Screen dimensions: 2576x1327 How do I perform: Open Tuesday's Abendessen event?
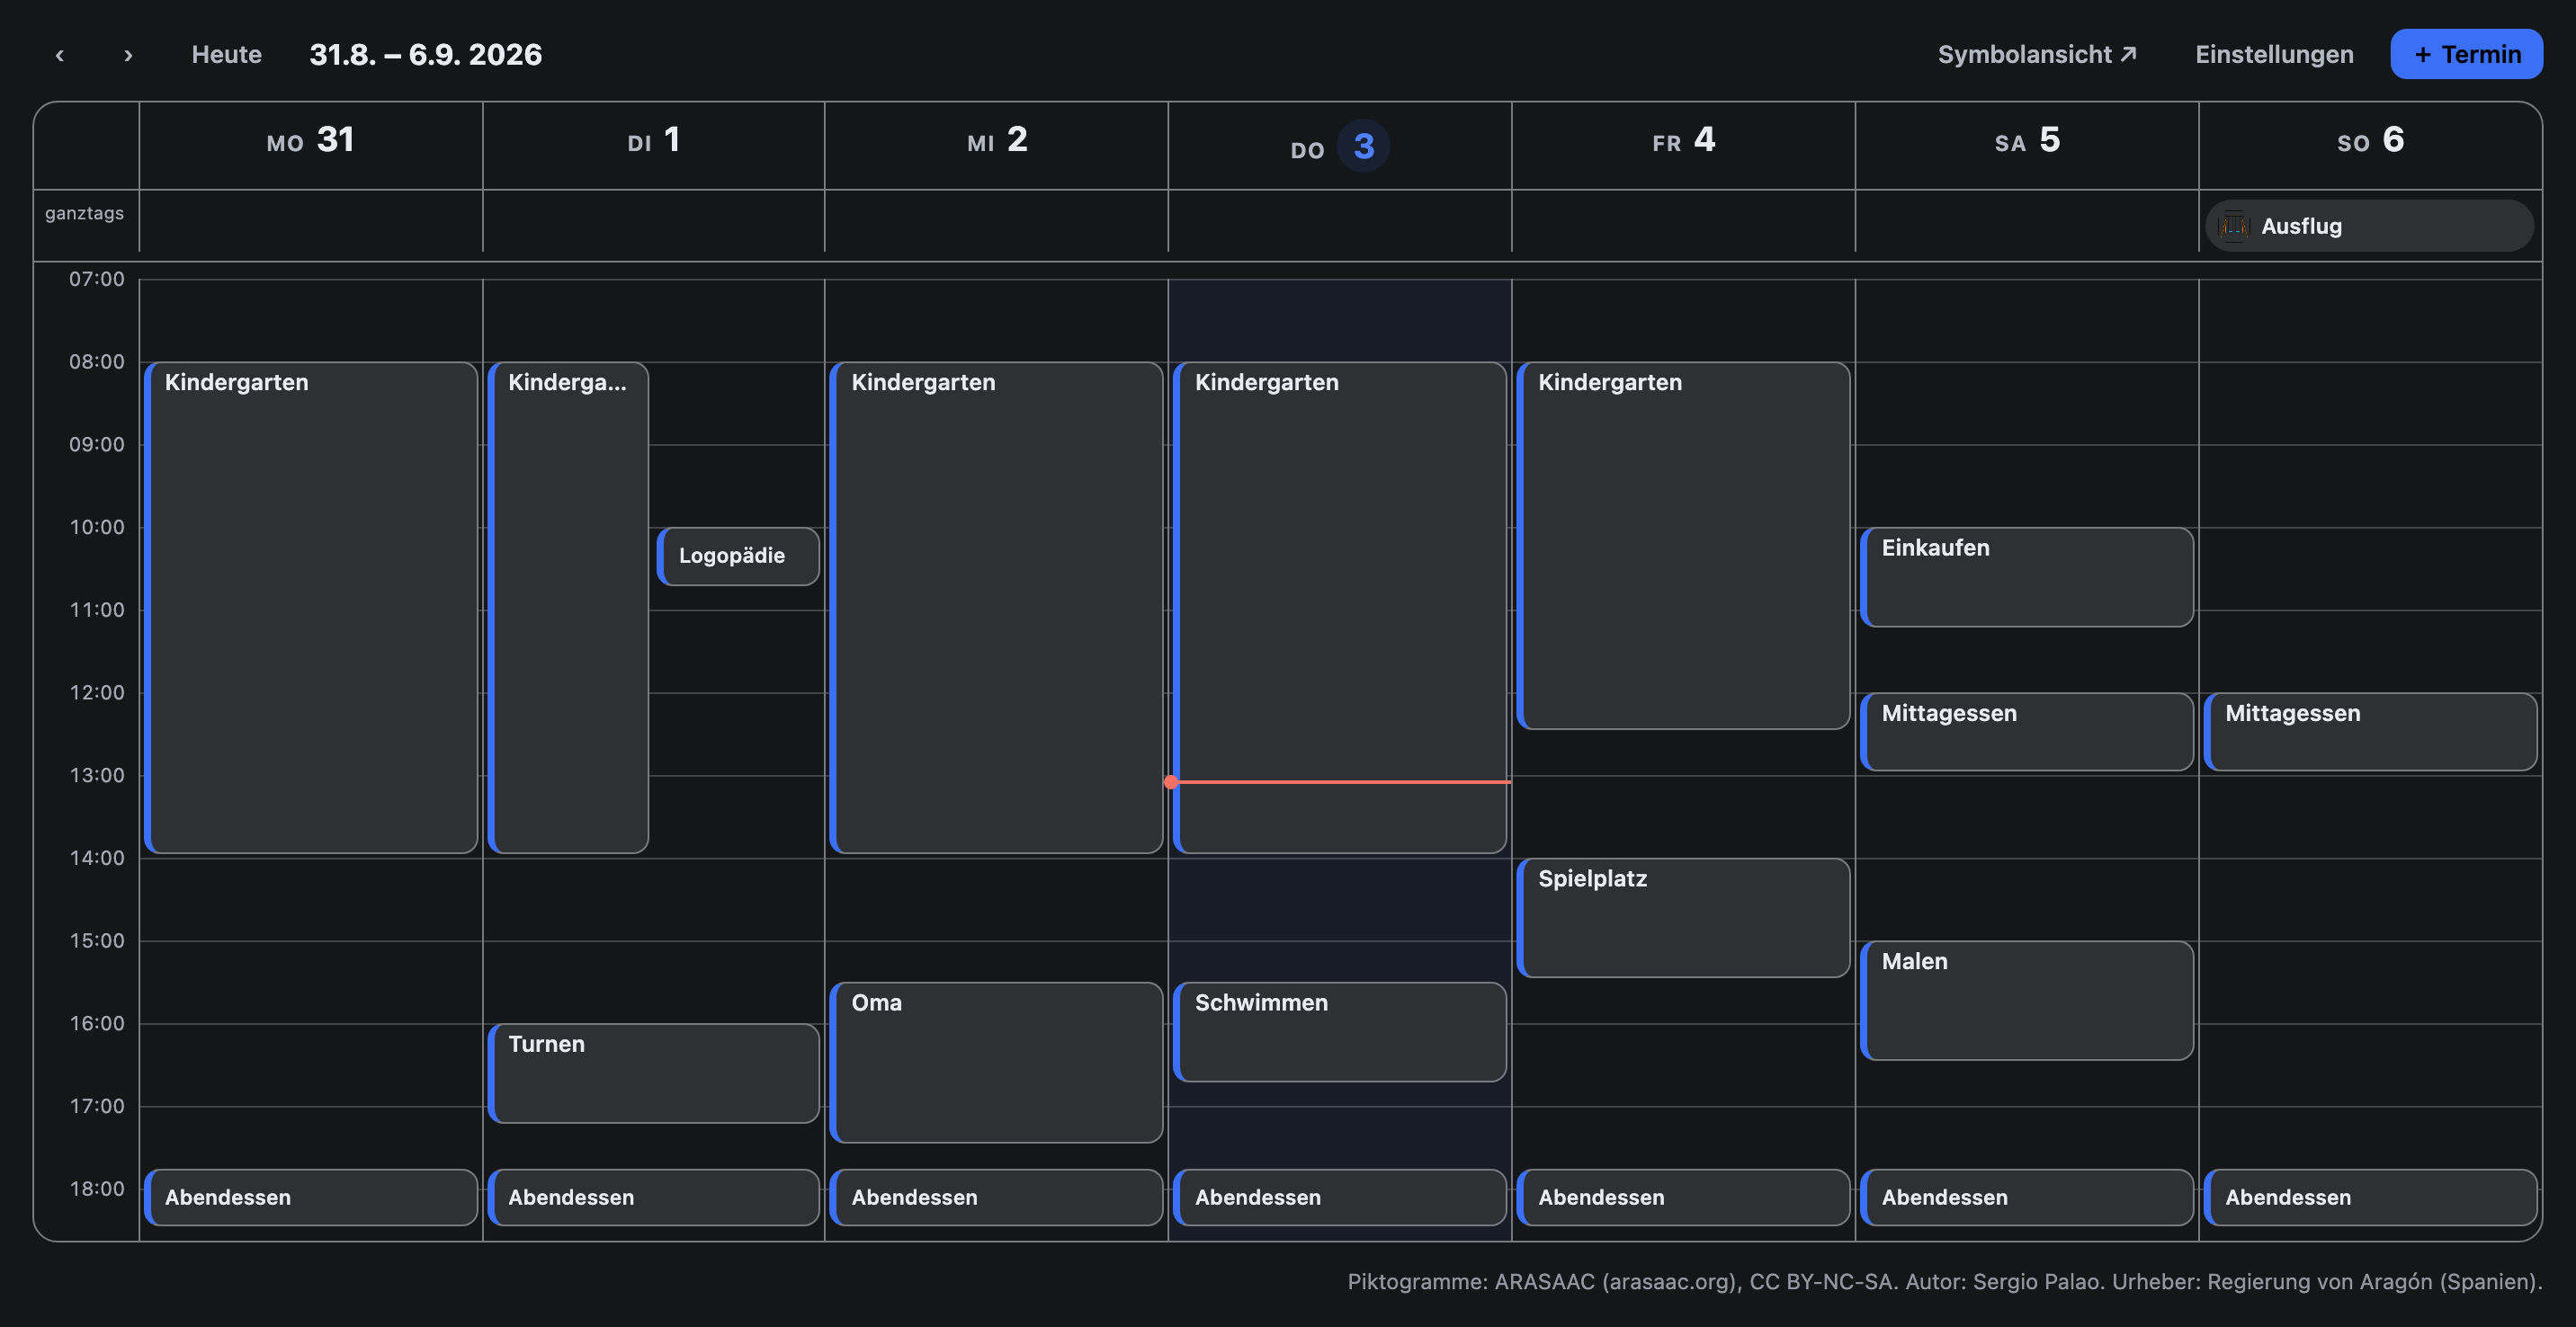point(654,1198)
